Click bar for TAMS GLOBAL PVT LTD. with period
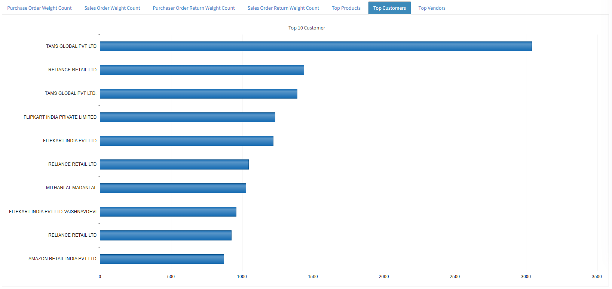612x289 pixels. [x=199, y=94]
